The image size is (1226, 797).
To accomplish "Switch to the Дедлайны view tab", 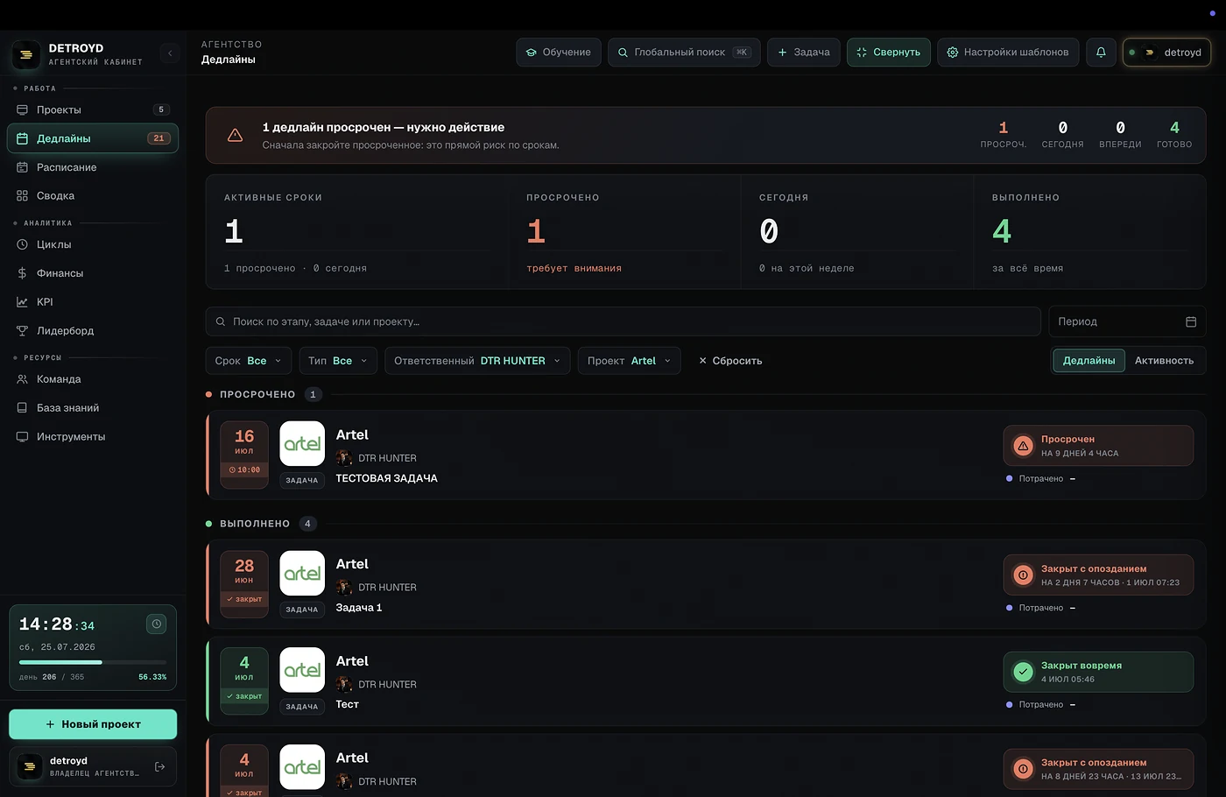I will pos(1089,361).
